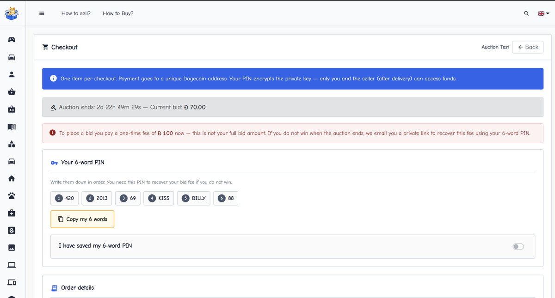Click the 'Your 6-word PIN' heading
555x298 pixels.
pyautogui.click(x=83, y=163)
